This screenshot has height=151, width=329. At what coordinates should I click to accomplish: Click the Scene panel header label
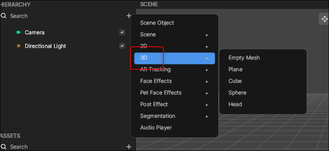pyautogui.click(x=149, y=4)
